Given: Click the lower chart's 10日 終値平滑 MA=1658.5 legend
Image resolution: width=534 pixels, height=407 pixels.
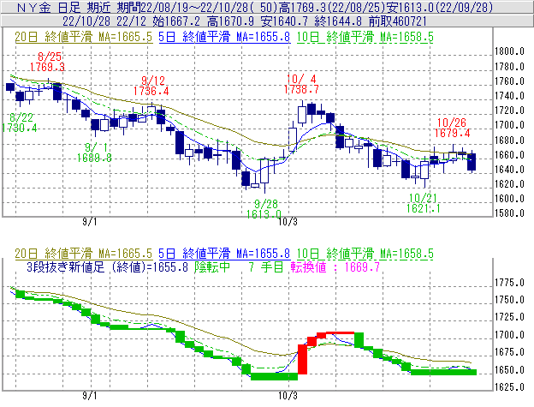Looking at the screenshot, I should 365,254.
